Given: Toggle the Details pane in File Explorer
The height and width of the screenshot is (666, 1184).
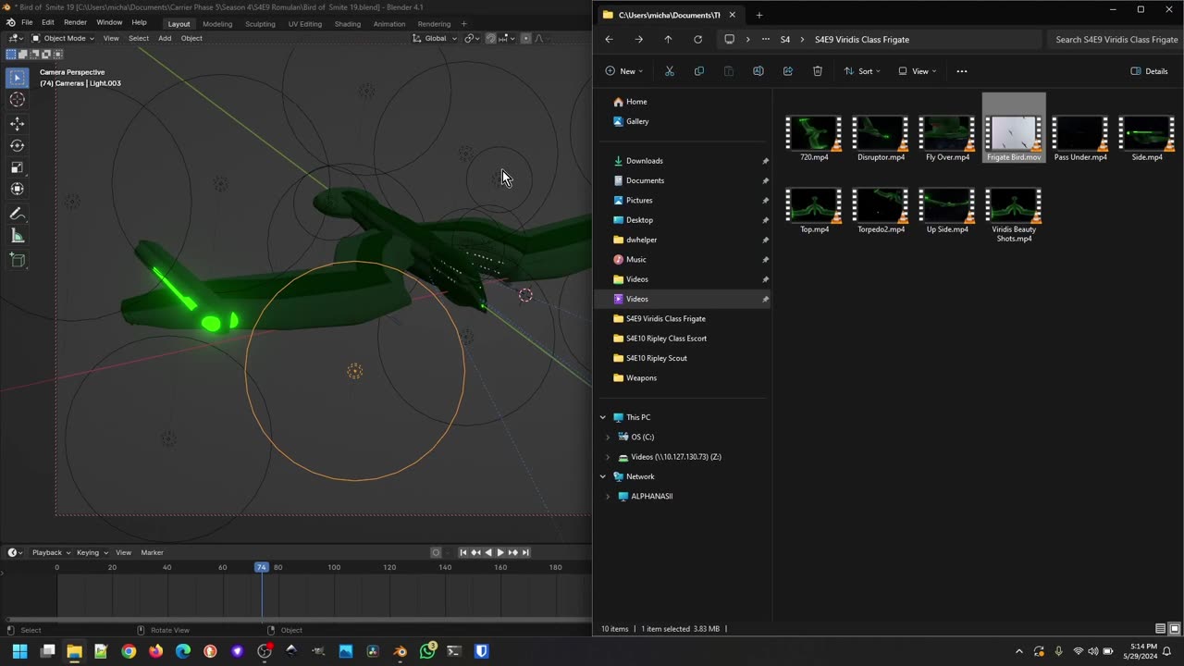Looking at the screenshot, I should (x=1150, y=71).
